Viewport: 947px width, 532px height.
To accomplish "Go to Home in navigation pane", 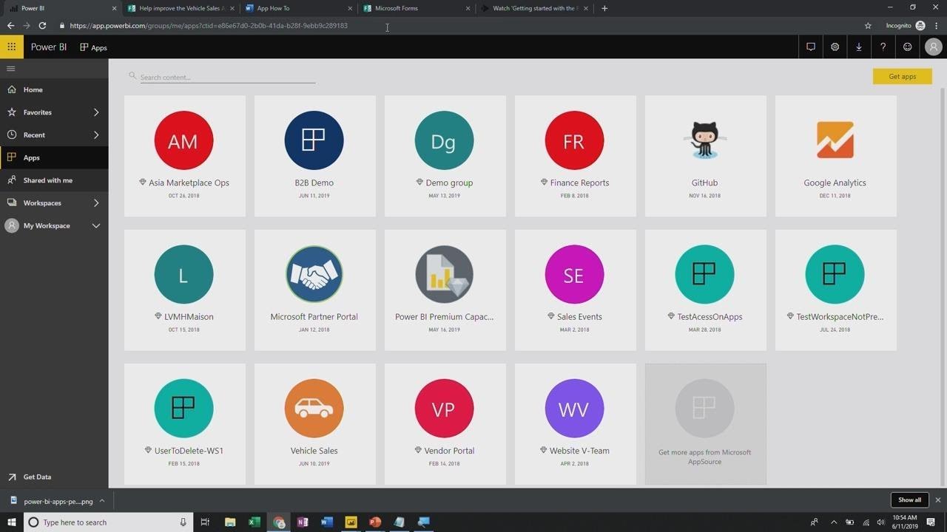I will coord(54,89).
